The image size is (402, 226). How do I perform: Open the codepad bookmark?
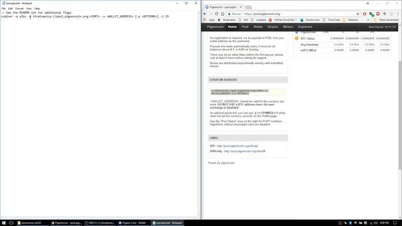click(x=258, y=19)
